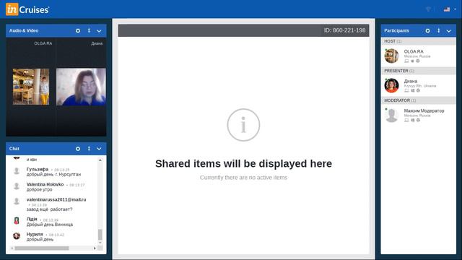This screenshot has width=462, height=260.
Task: Click laptop device icon under Максим Модератор
Action: pyautogui.click(x=406, y=121)
